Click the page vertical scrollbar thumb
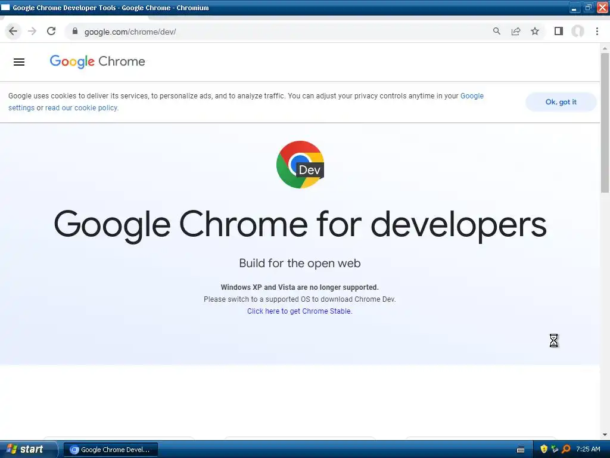 coord(605,123)
